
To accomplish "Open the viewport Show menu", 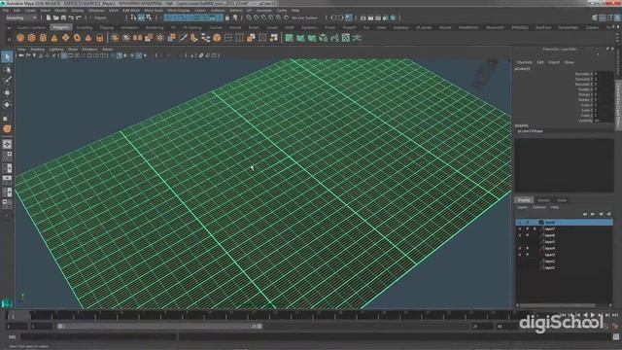I will (x=73, y=50).
